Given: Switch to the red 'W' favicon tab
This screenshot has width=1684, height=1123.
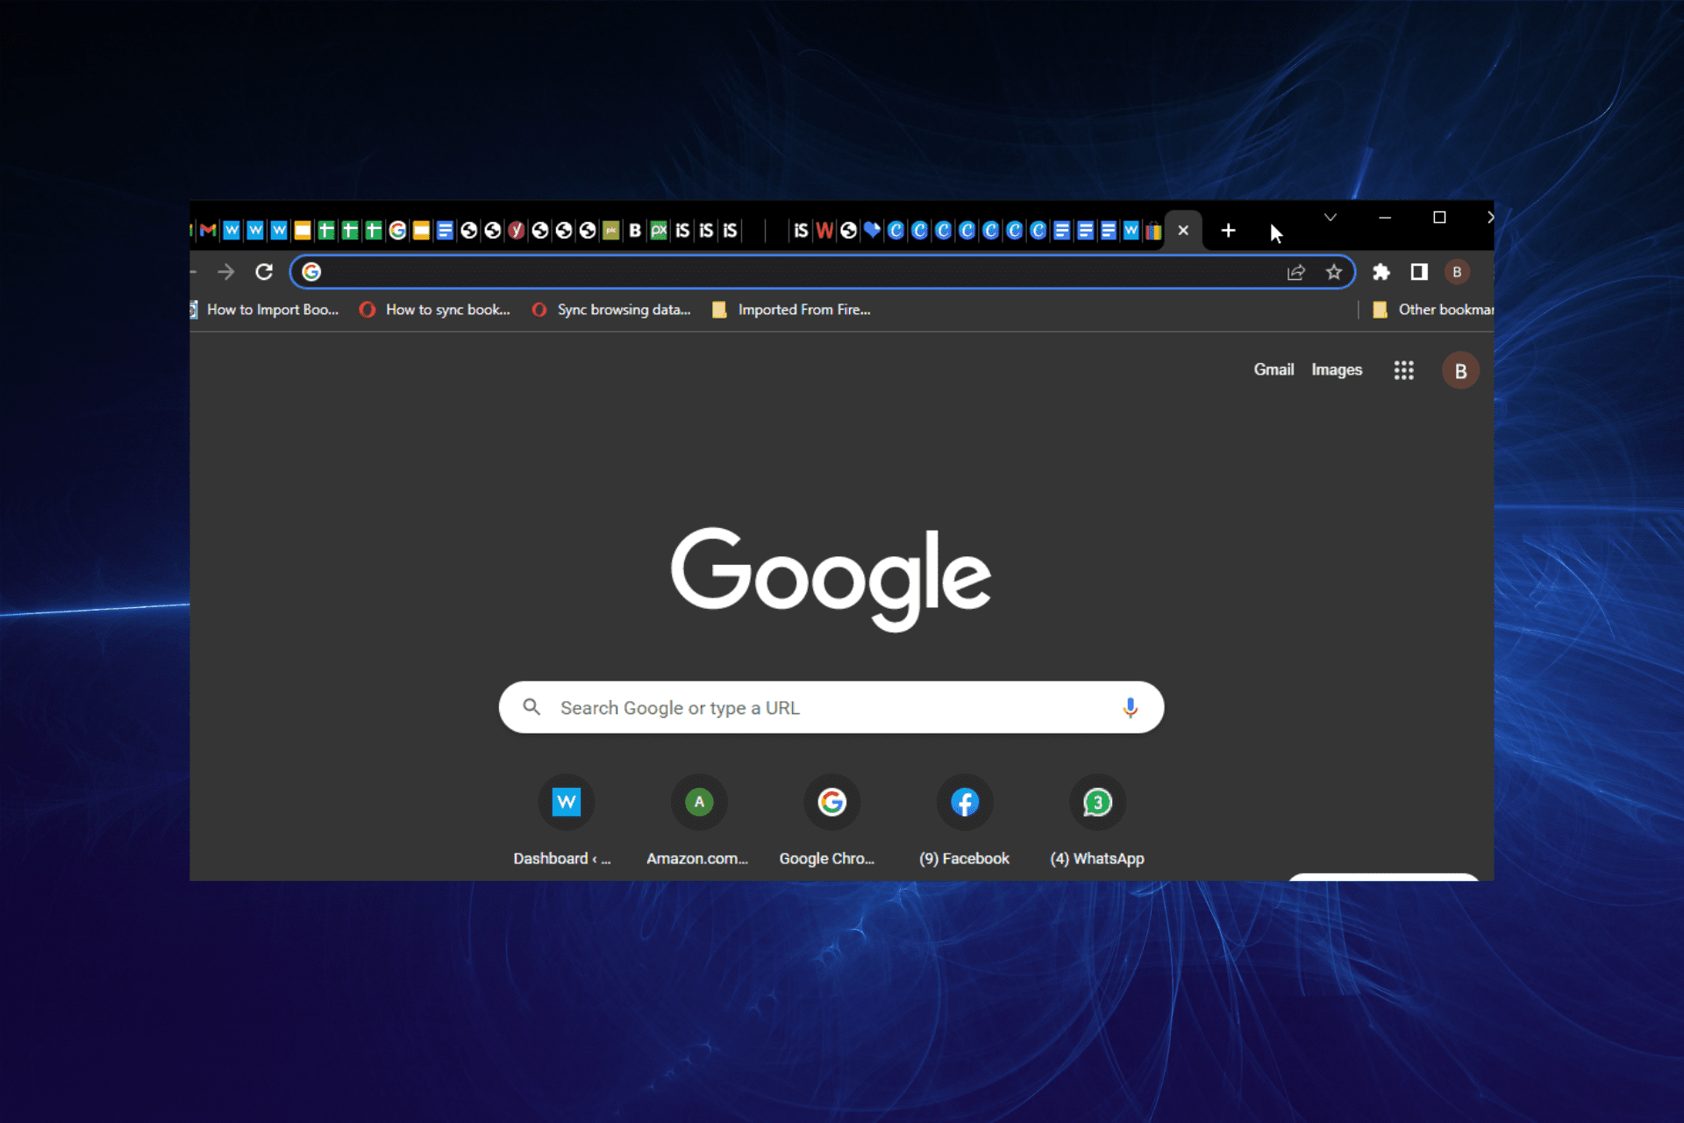Looking at the screenshot, I should (x=824, y=231).
